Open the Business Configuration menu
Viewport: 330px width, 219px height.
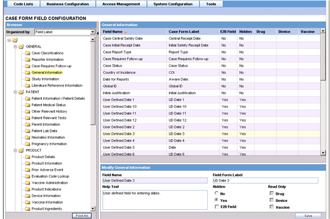coord(68,4)
